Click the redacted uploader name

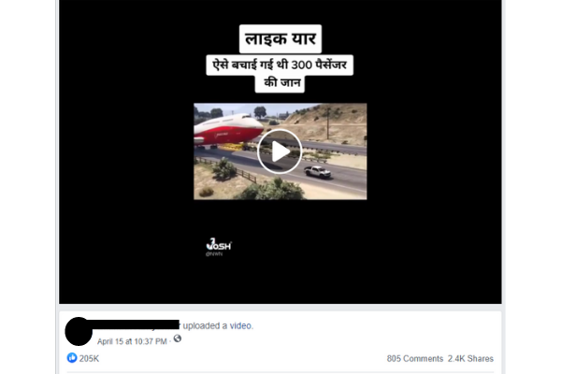point(136,325)
